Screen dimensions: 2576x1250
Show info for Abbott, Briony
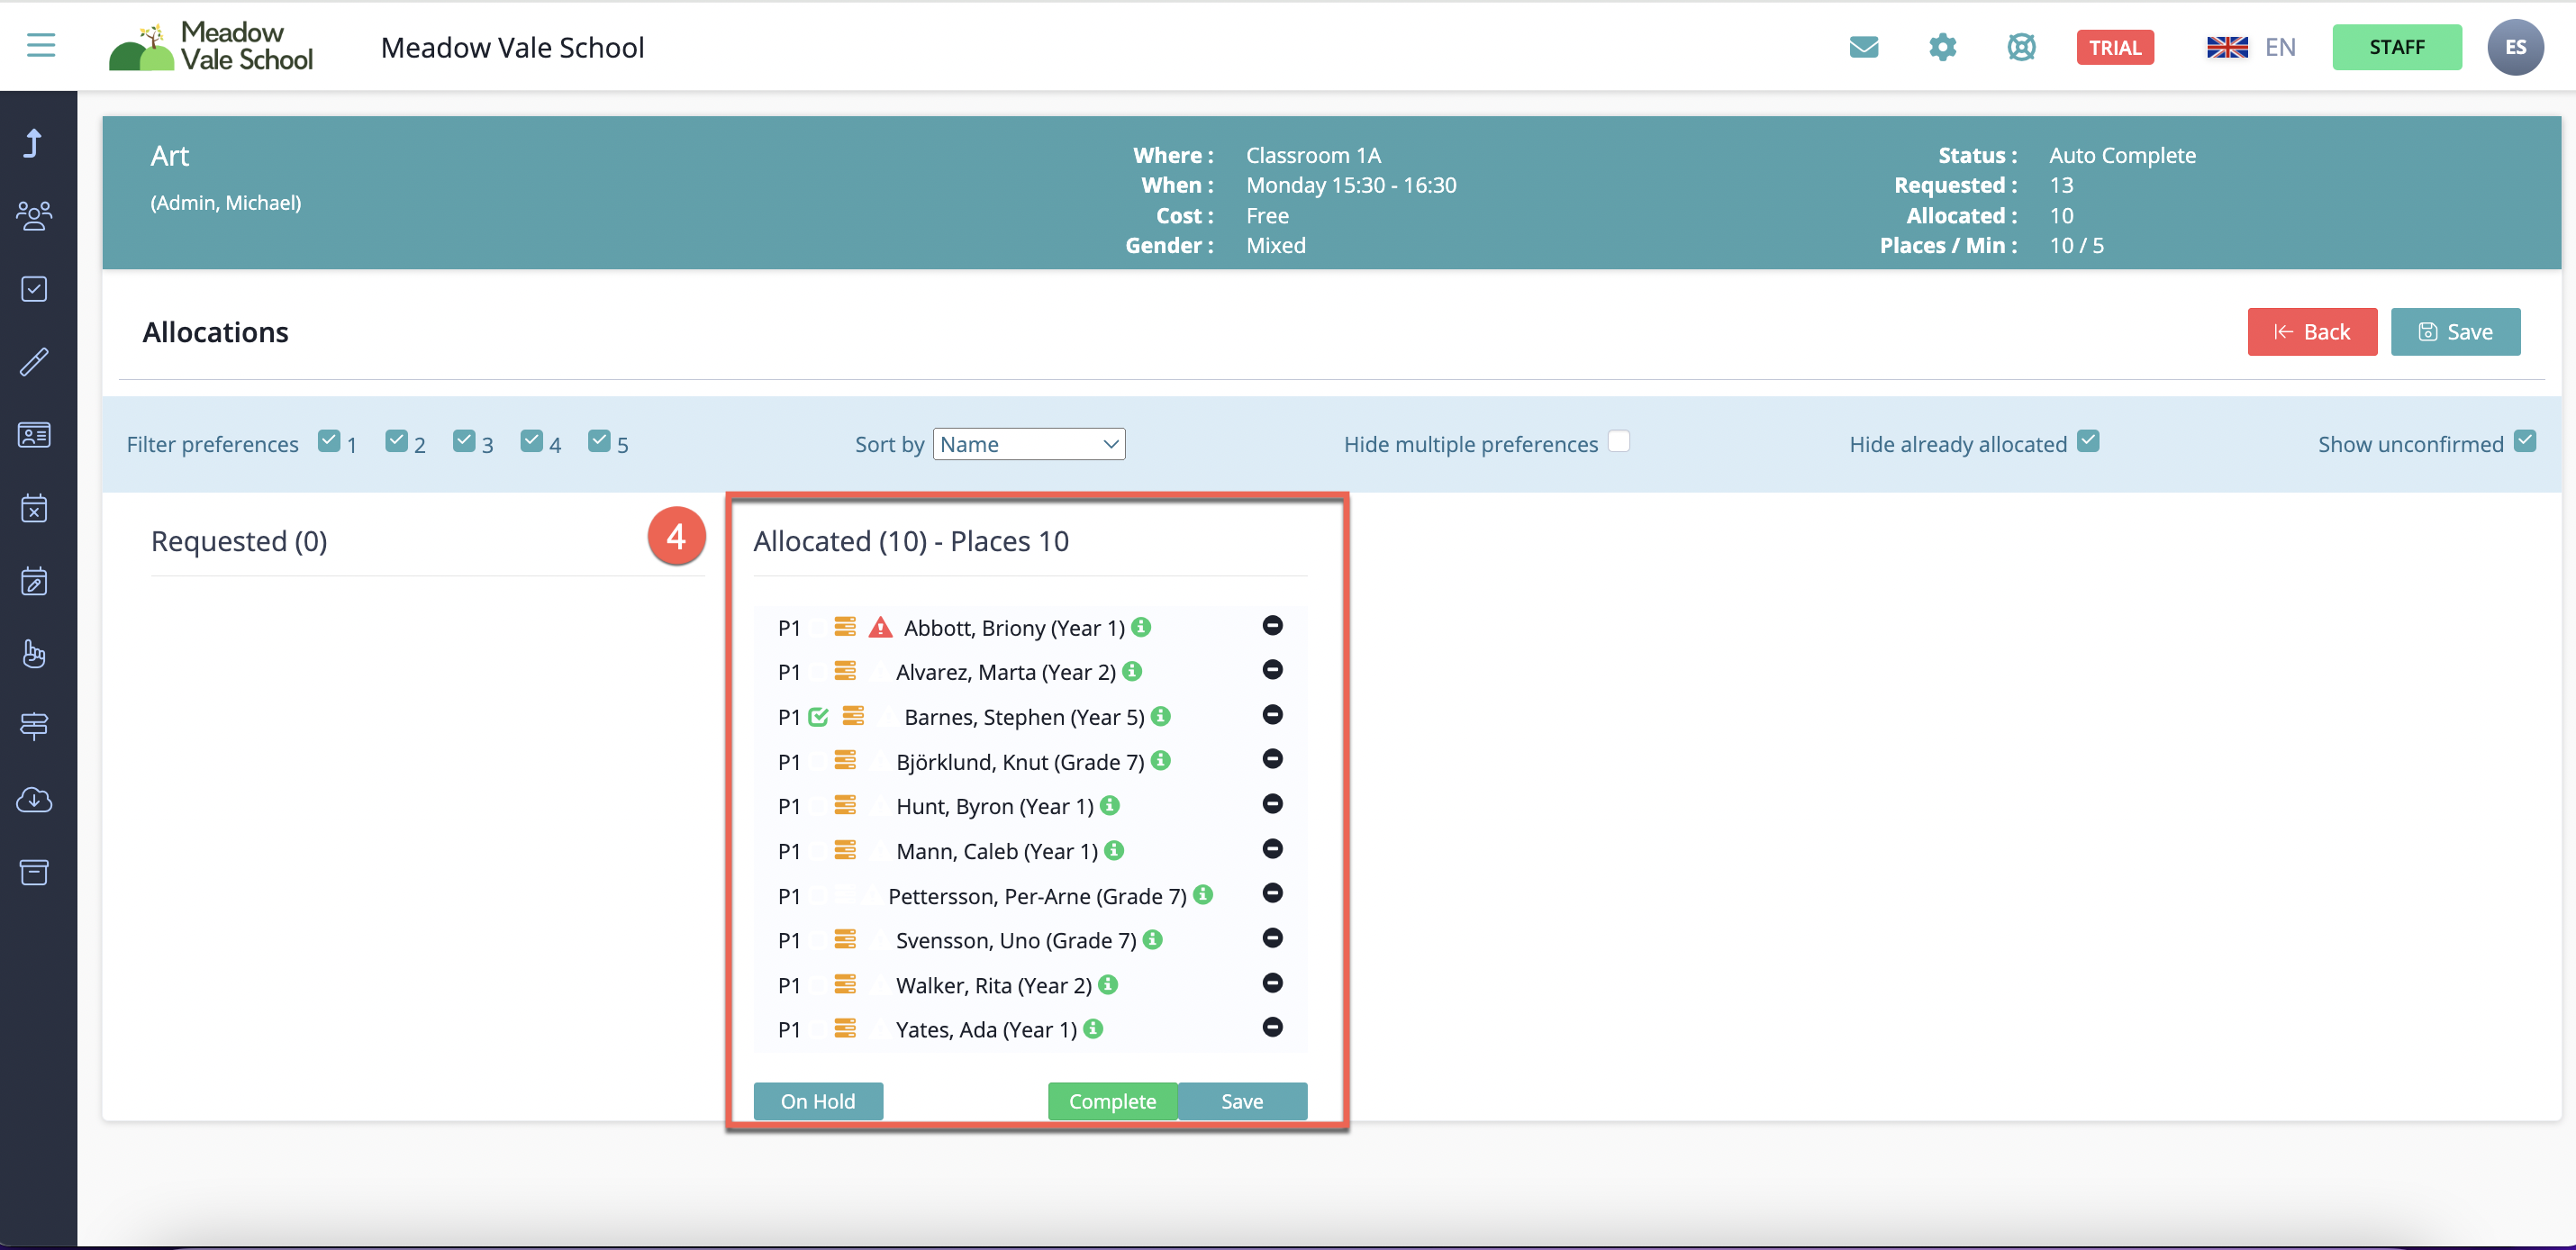(1141, 627)
